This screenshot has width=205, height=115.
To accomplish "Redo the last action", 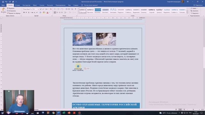I will (x=10, y=2).
